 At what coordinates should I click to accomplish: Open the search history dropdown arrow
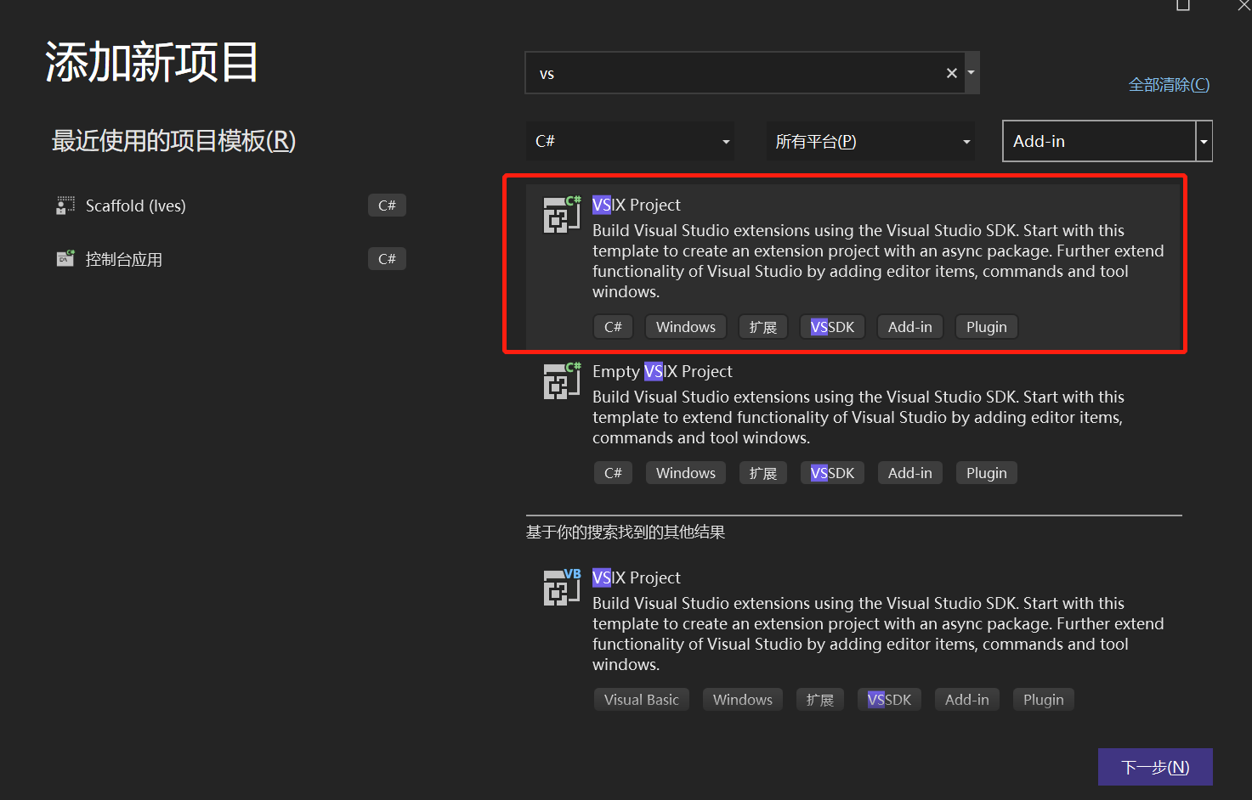(x=972, y=73)
